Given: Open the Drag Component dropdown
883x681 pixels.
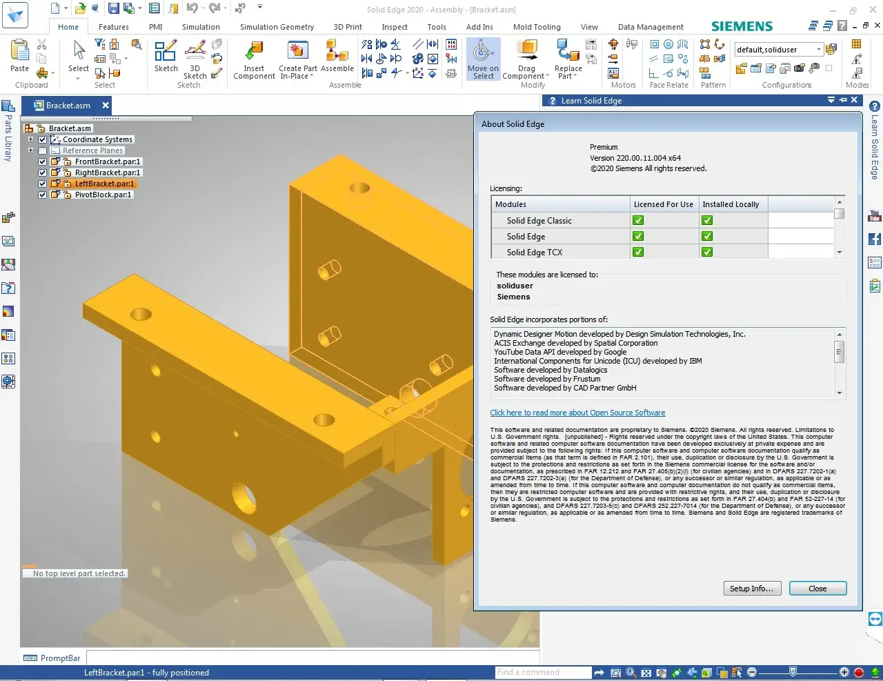Looking at the screenshot, I should (x=548, y=77).
